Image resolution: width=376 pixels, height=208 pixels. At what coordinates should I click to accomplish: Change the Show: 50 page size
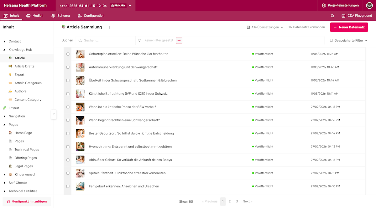tap(186, 202)
